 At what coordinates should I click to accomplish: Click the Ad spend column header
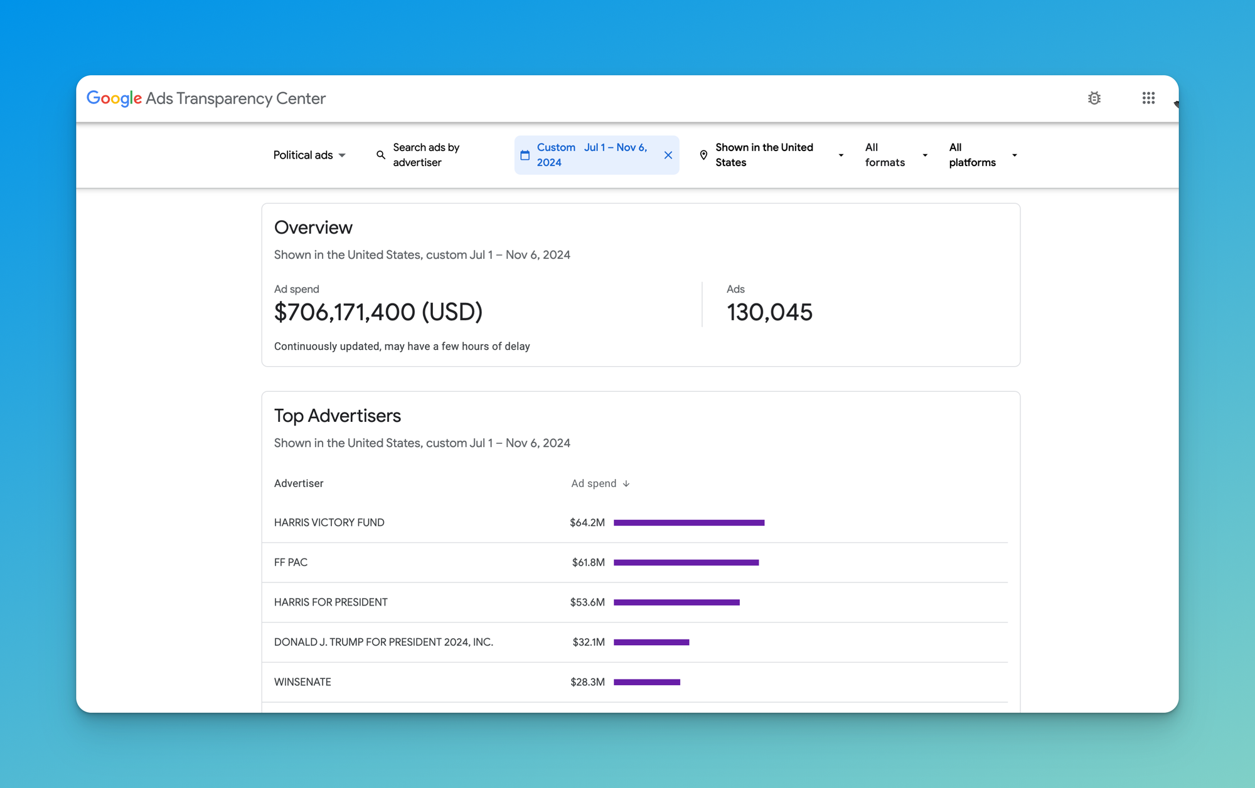594,483
